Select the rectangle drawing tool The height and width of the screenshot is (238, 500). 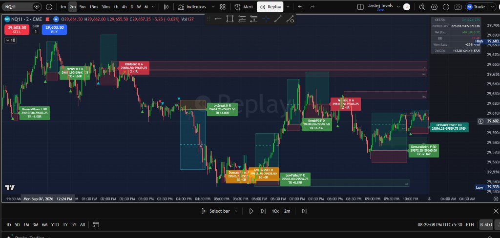coord(230,19)
